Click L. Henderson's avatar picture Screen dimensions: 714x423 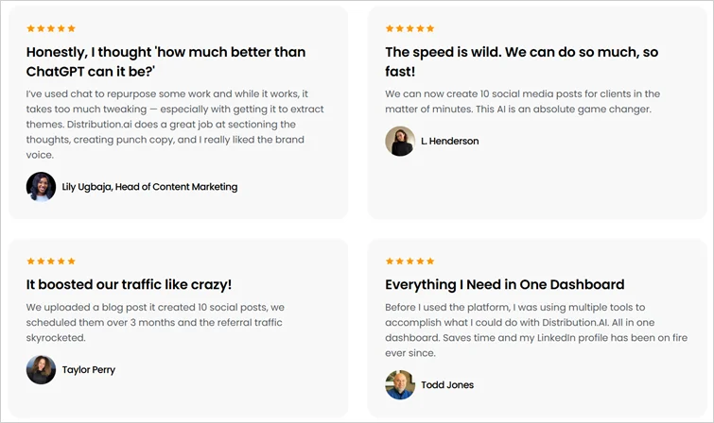pos(400,142)
